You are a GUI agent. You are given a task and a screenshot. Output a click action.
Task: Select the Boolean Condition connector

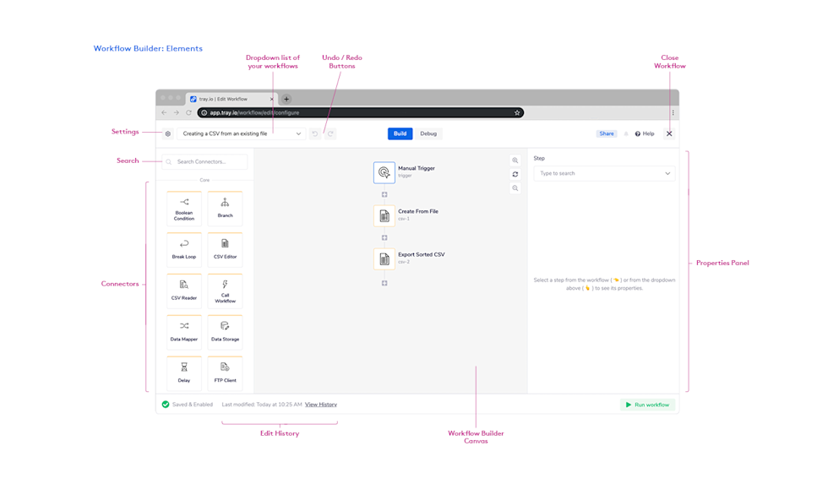click(x=183, y=208)
